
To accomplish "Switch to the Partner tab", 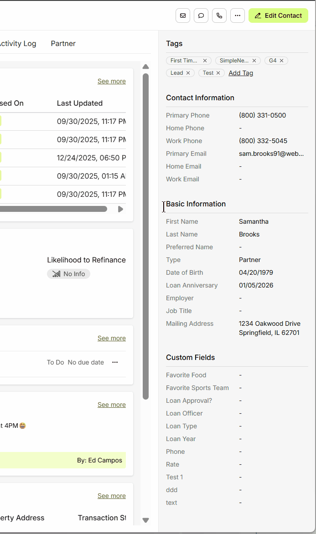I will (x=63, y=44).
